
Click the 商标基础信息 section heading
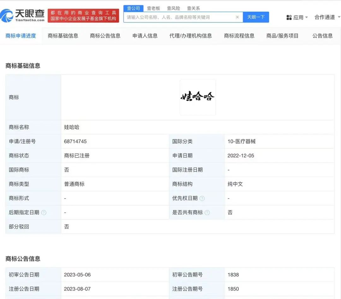pos(23,66)
